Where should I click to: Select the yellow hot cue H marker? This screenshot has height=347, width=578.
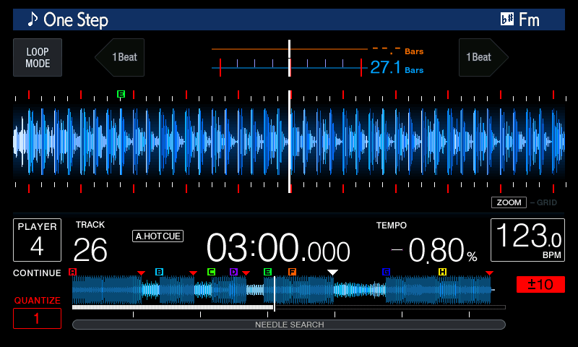pos(442,272)
